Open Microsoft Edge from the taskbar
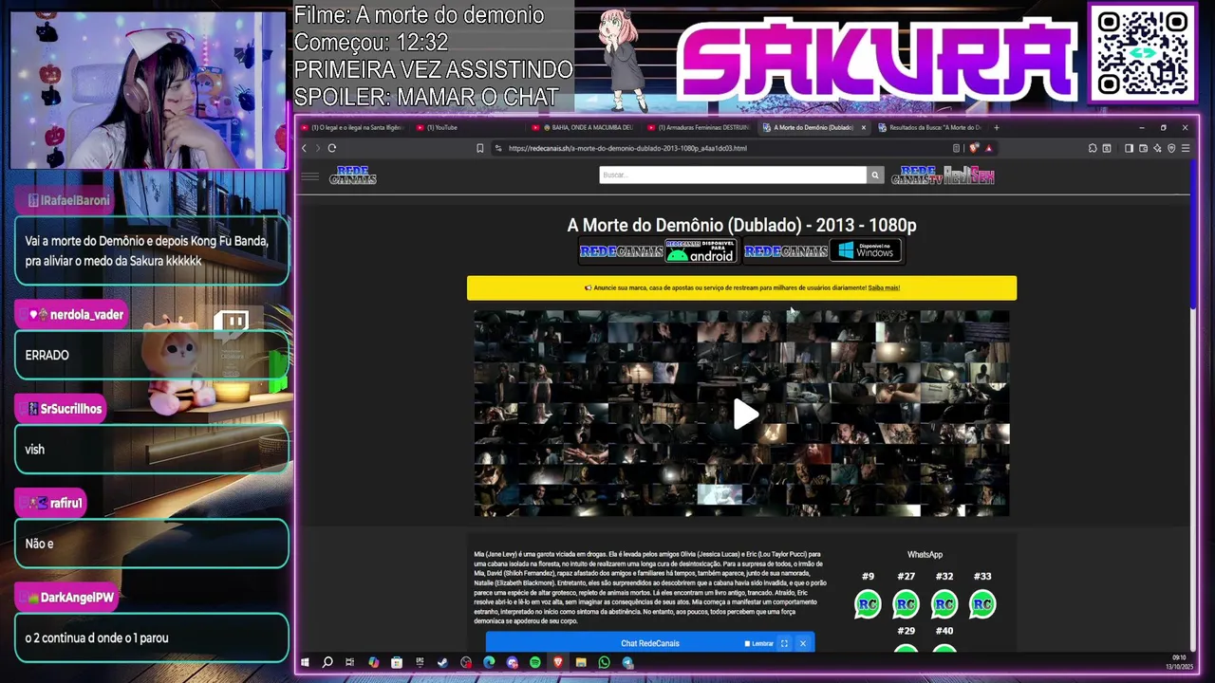The width and height of the screenshot is (1215, 683). coord(489,662)
